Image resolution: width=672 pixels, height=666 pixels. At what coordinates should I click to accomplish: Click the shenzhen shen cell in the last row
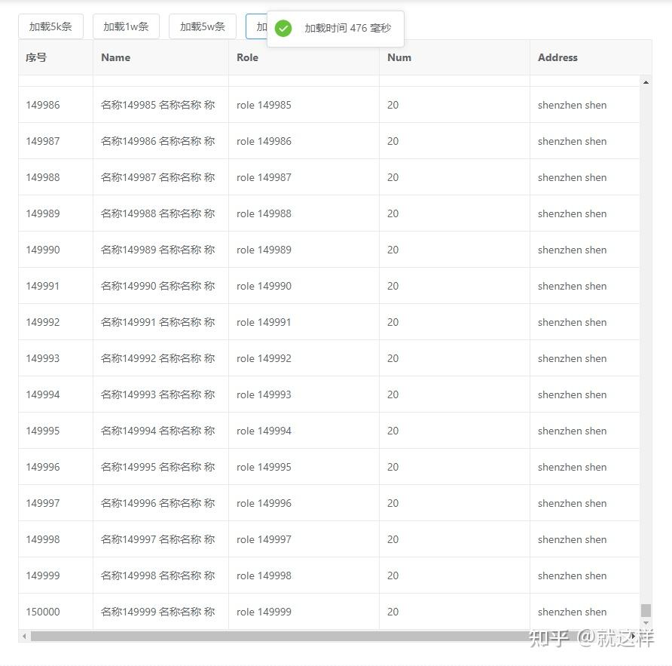point(571,612)
